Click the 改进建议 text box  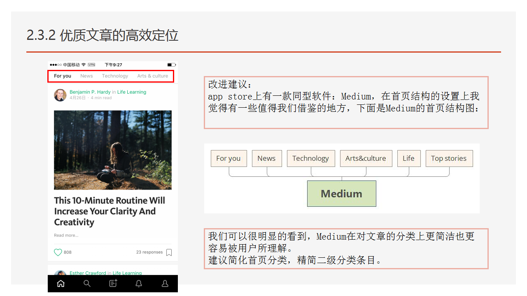(346, 102)
